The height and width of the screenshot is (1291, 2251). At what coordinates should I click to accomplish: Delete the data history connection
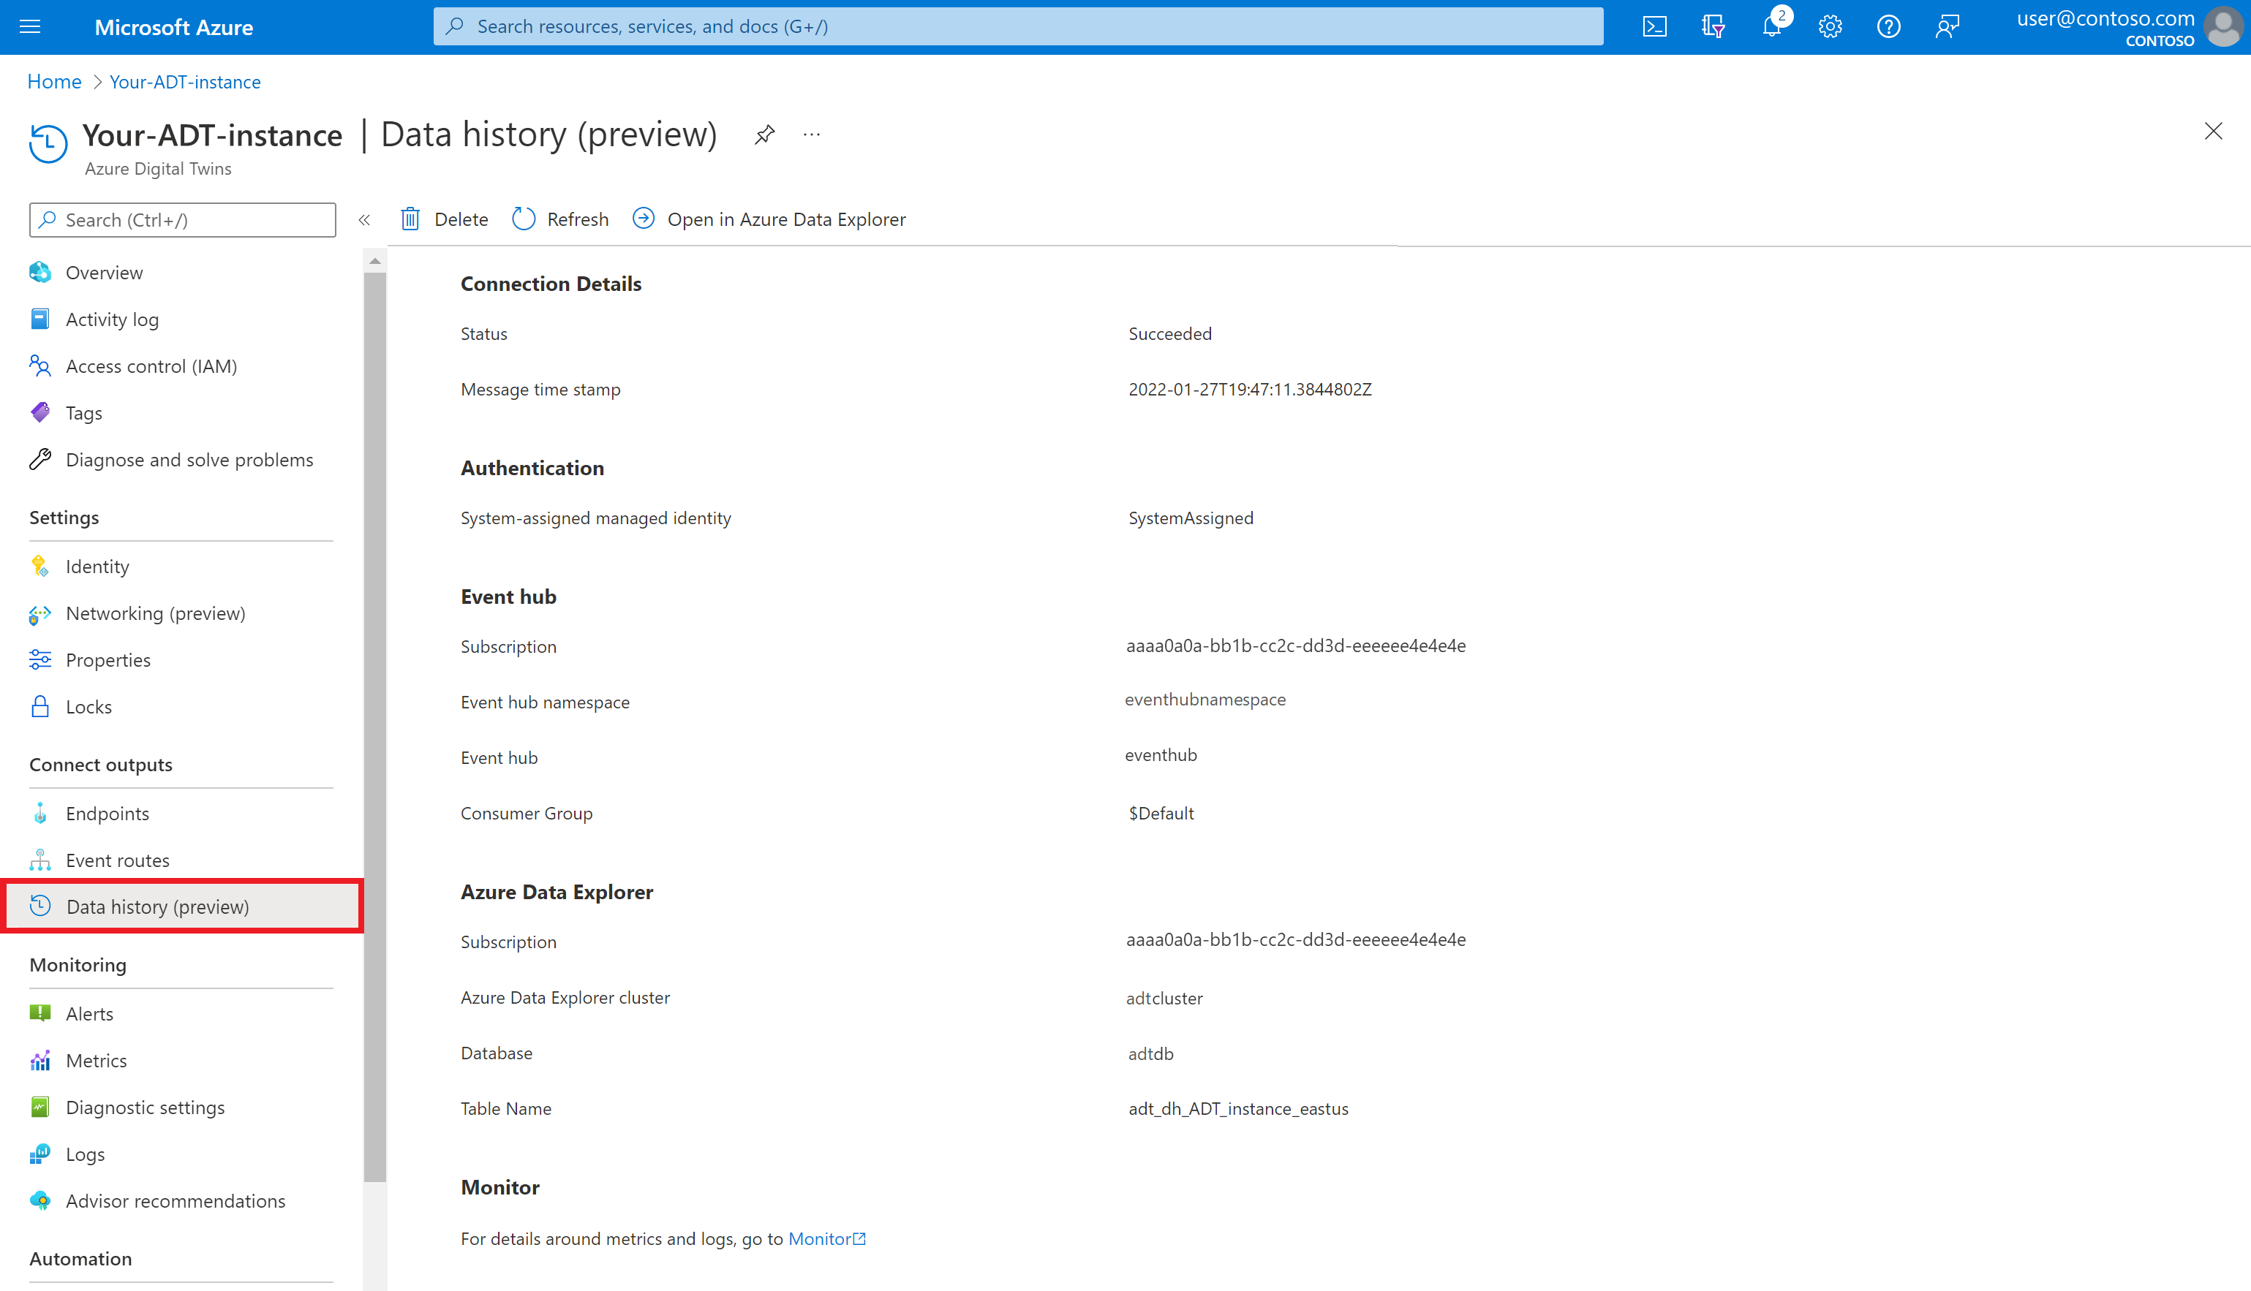pos(460,219)
